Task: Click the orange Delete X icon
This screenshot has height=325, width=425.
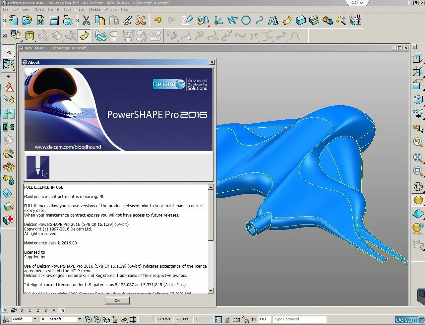Action: pos(141,21)
